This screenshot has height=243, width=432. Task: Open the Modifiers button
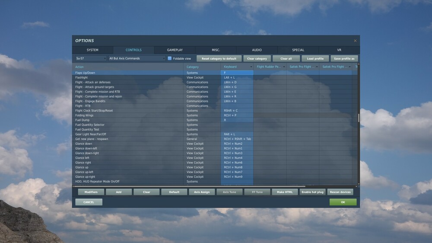(x=91, y=192)
